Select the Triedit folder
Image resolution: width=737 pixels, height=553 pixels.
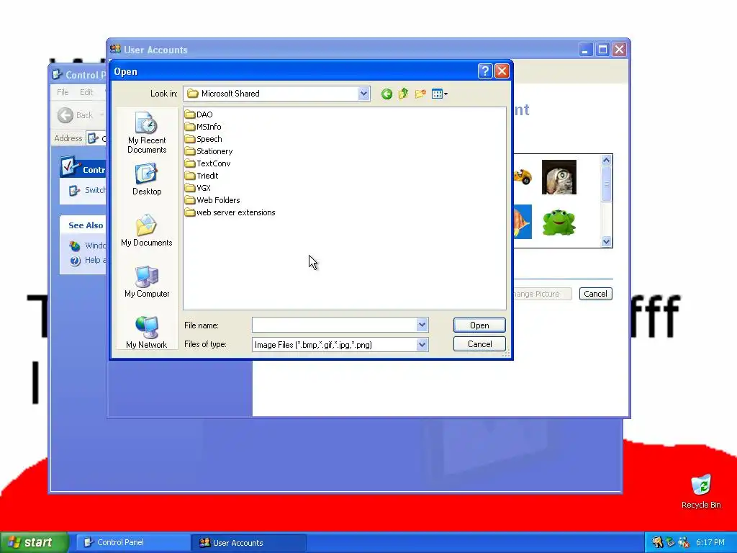point(202,176)
